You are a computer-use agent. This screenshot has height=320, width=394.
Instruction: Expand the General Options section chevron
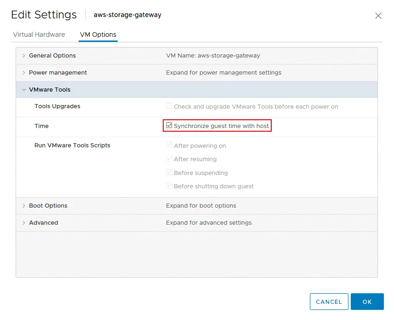click(24, 56)
